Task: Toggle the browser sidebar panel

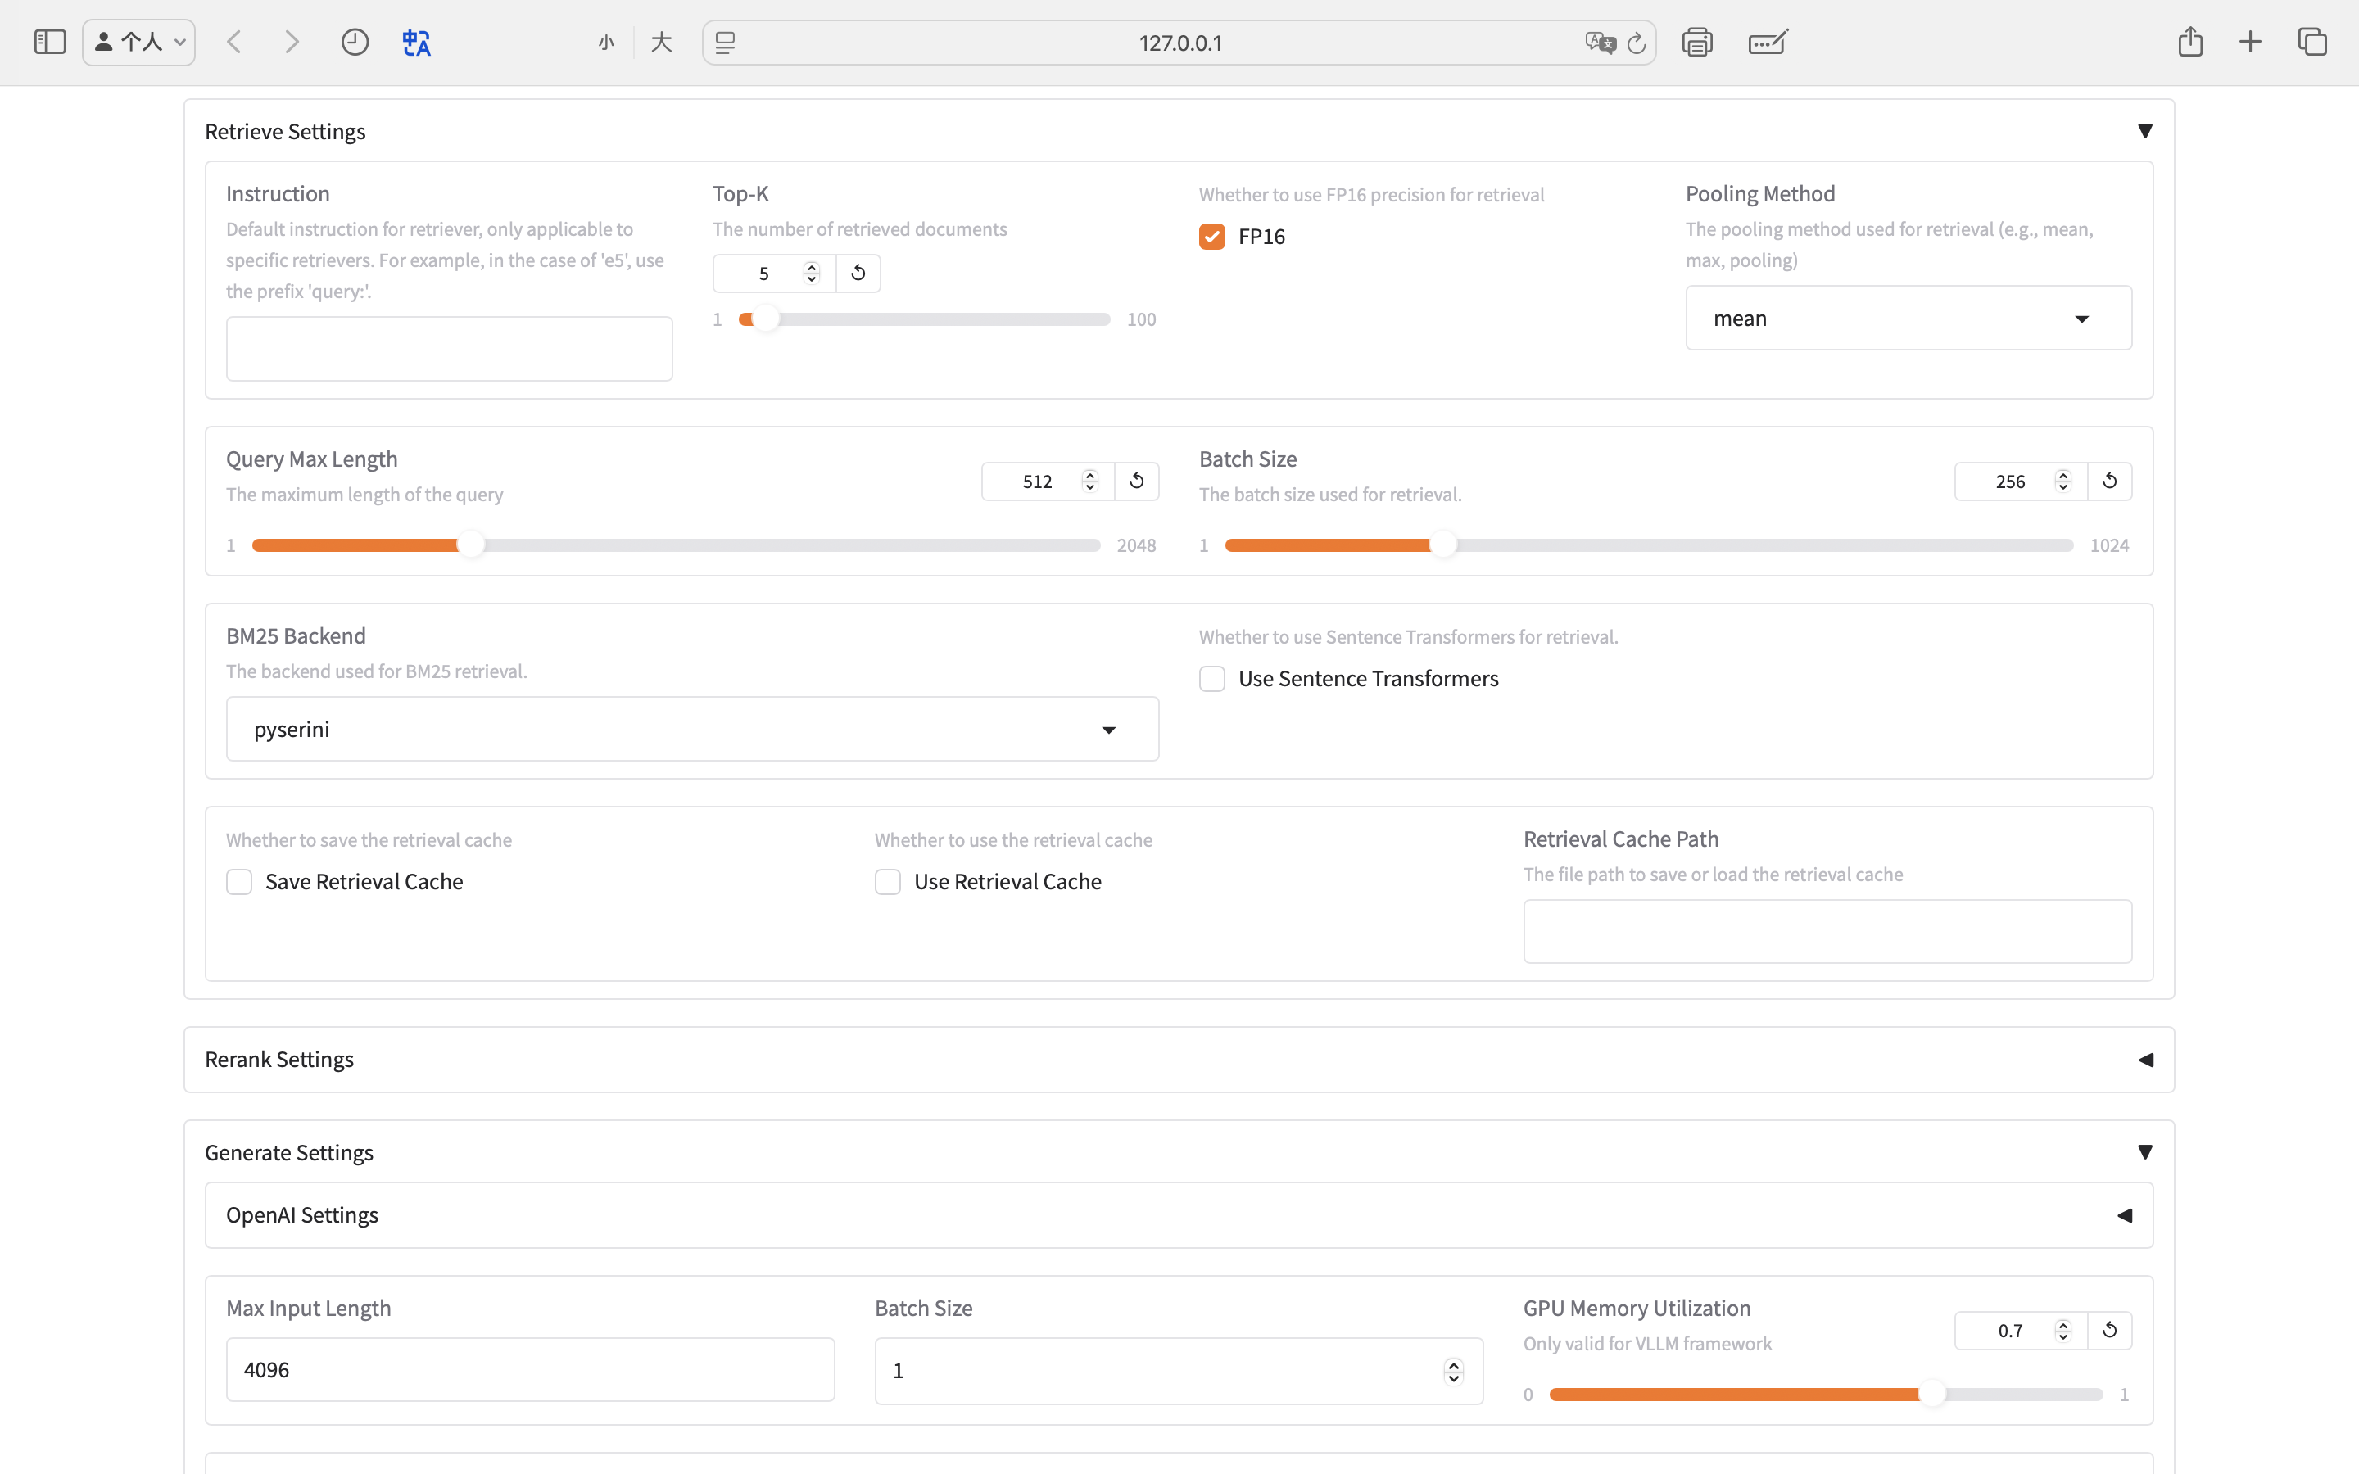Action: point(50,42)
